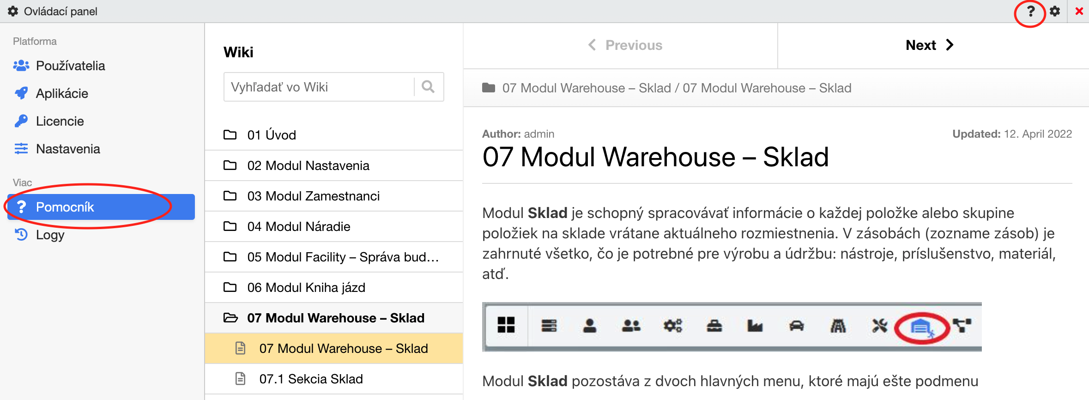Open Aplikácie rocket section

pos(62,93)
